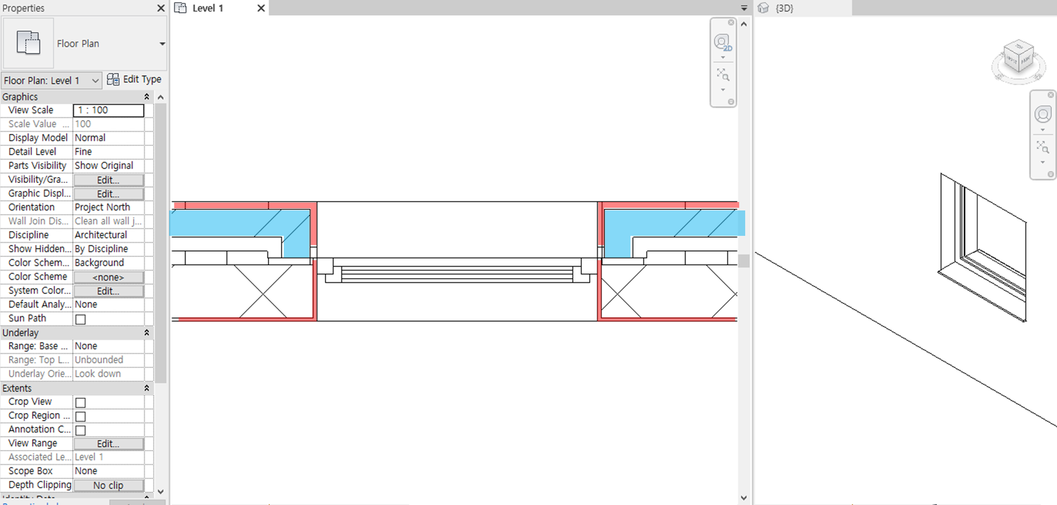This screenshot has height=505, width=1057.
Task: Click Zoom Extents icon in Level 1 navigation bar
Action: pyautogui.click(x=722, y=75)
